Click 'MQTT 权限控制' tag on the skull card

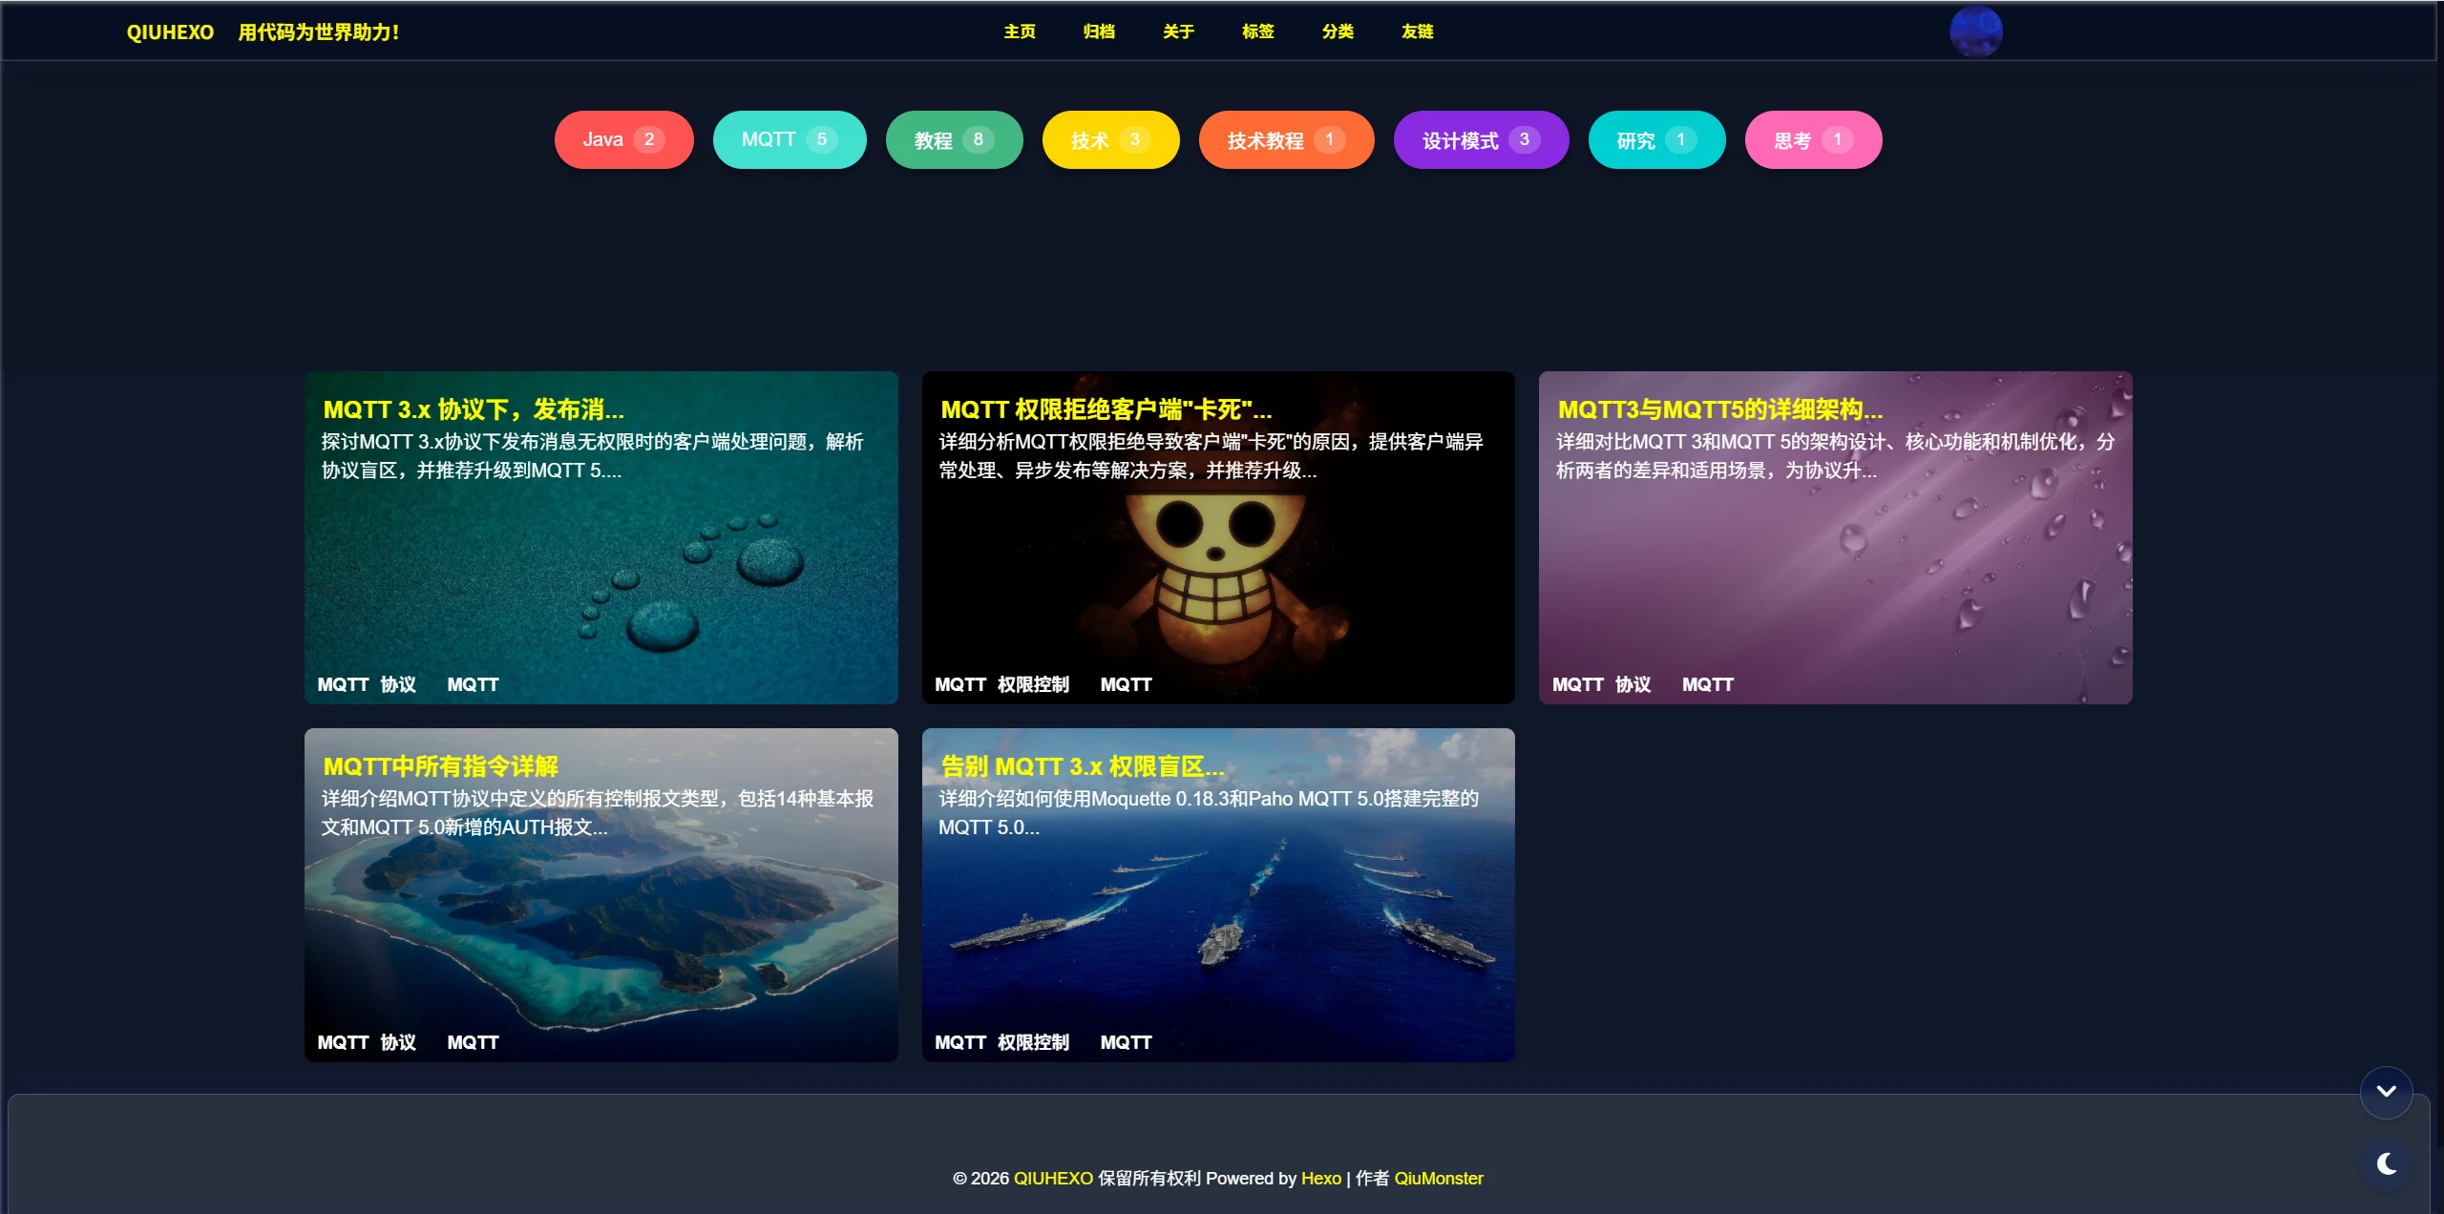click(1001, 684)
